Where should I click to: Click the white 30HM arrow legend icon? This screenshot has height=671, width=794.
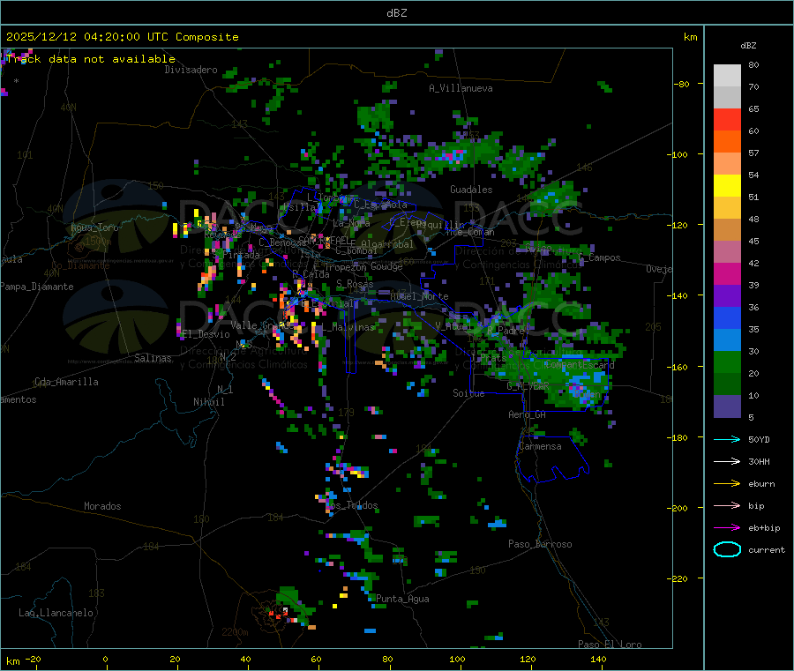click(x=727, y=461)
